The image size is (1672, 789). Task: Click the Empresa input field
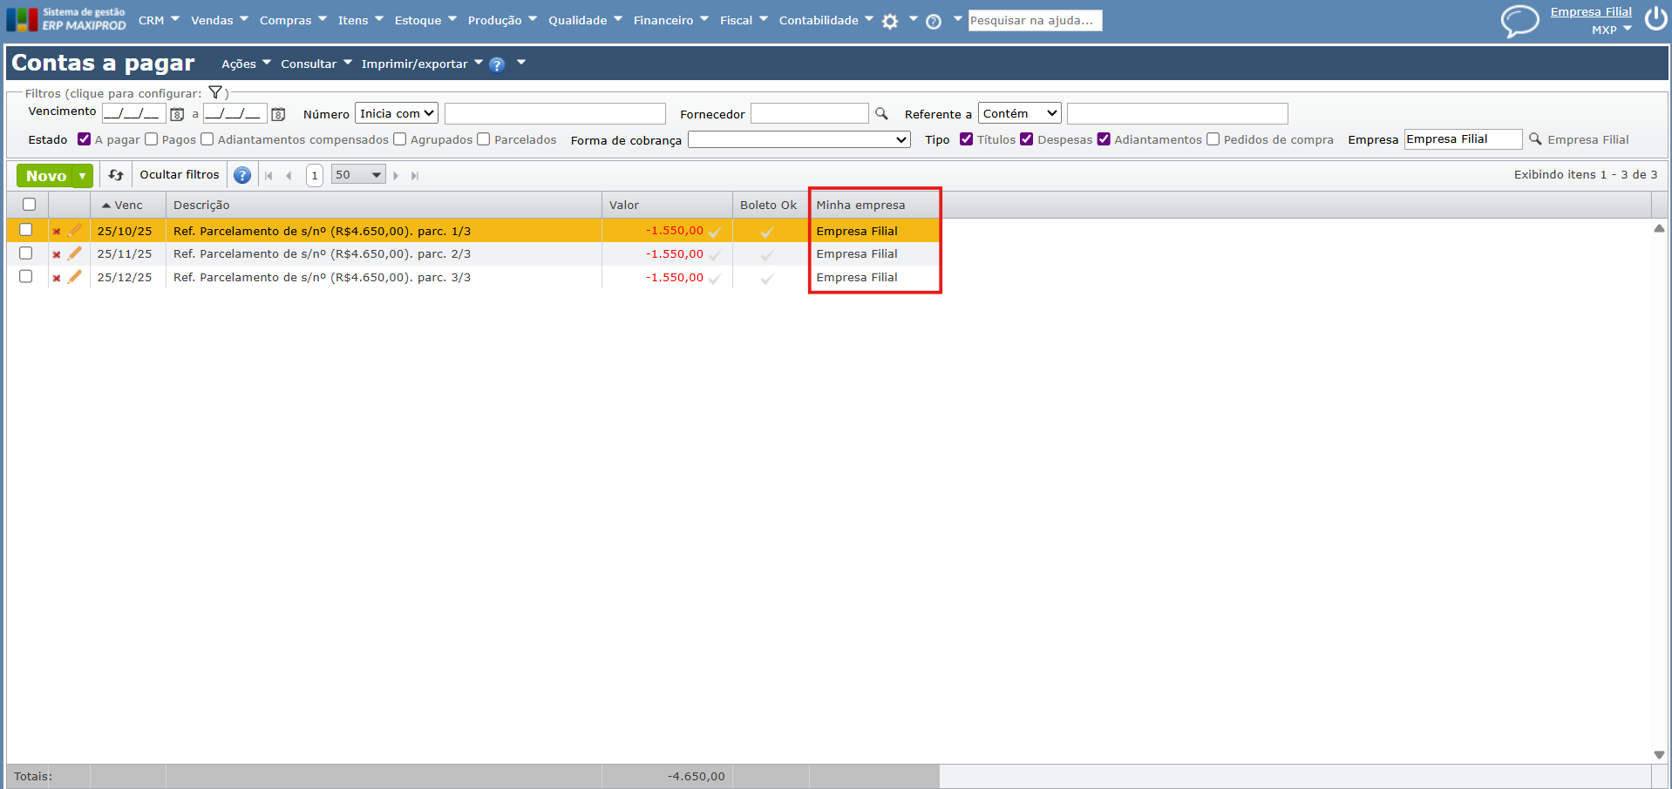pyautogui.click(x=1464, y=139)
